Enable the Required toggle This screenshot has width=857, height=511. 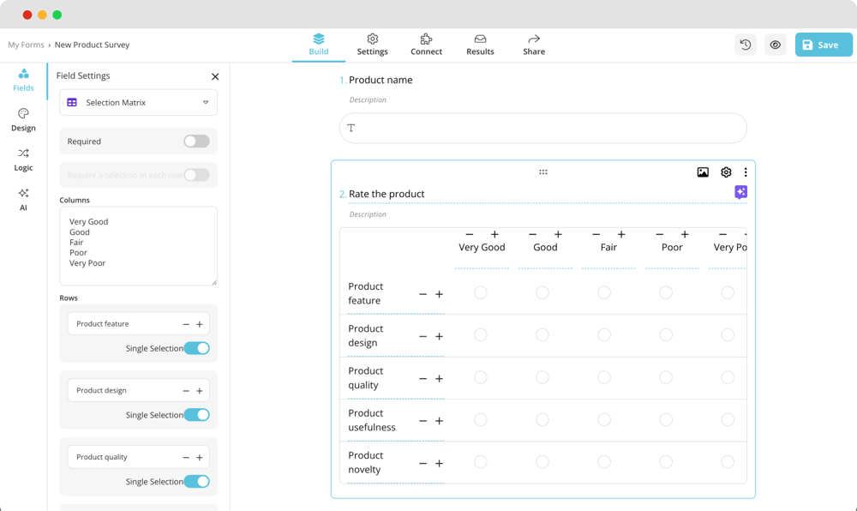tap(196, 141)
